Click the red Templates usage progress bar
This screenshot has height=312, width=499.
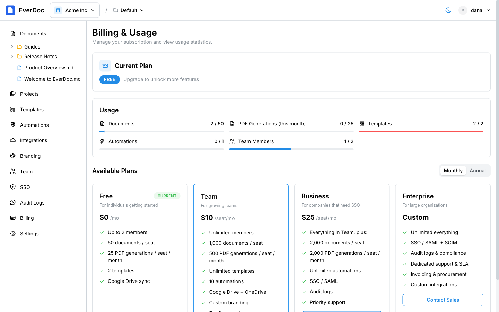(x=421, y=132)
